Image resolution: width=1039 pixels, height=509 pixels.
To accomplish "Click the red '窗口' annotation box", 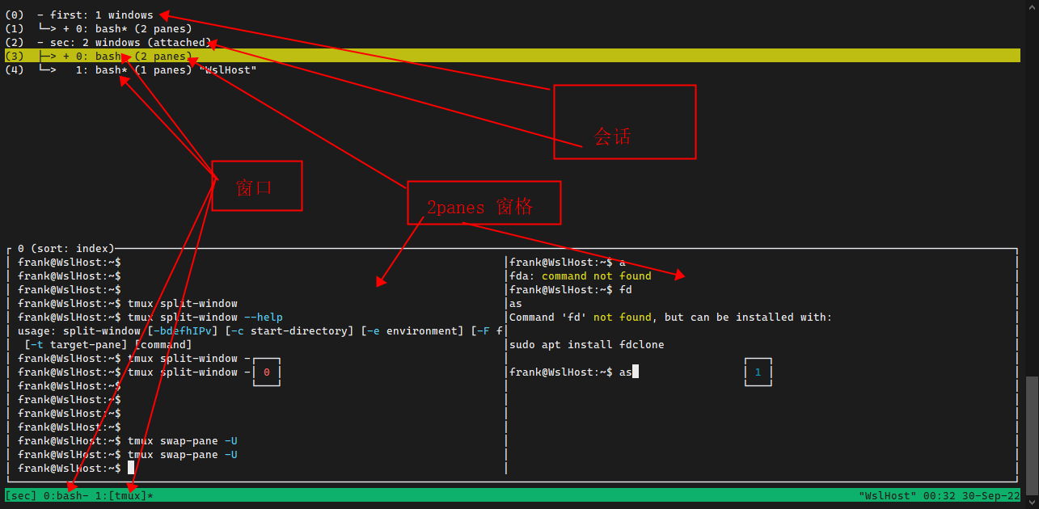I will tap(256, 186).
